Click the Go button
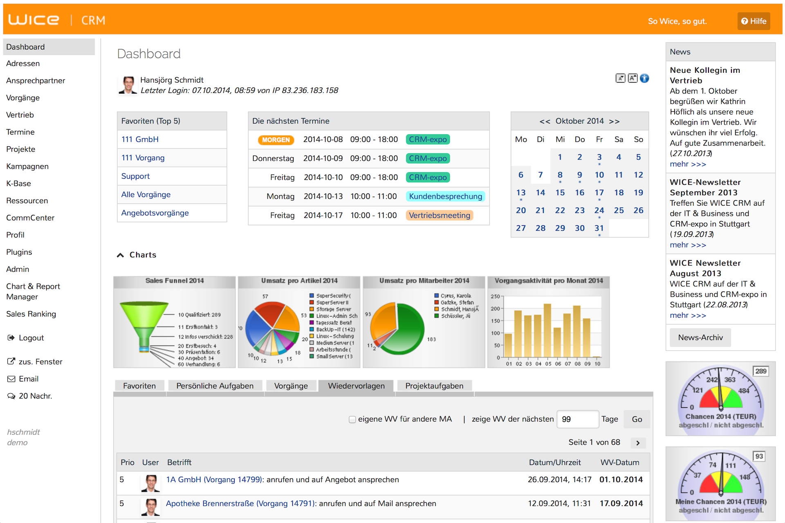 tap(637, 419)
